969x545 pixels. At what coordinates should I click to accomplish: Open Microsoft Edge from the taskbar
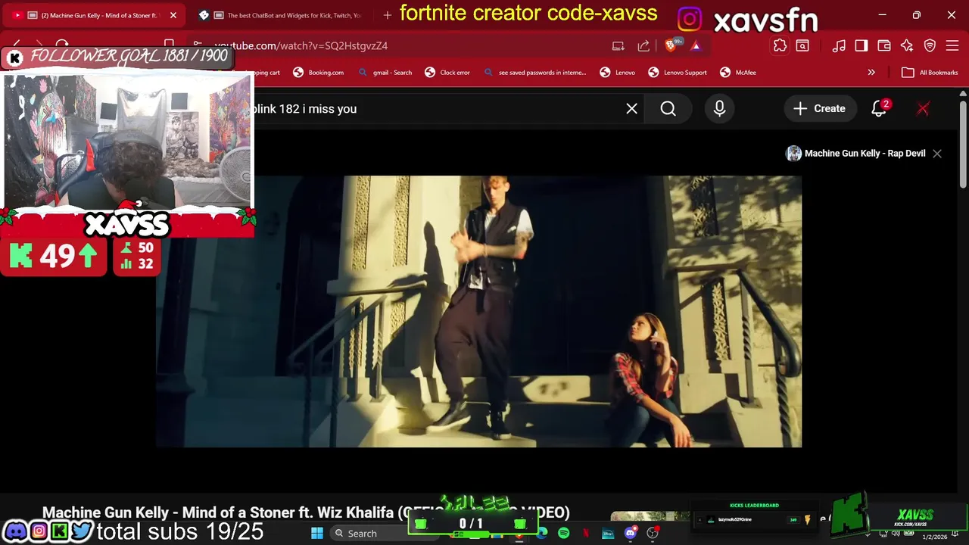pos(541,533)
